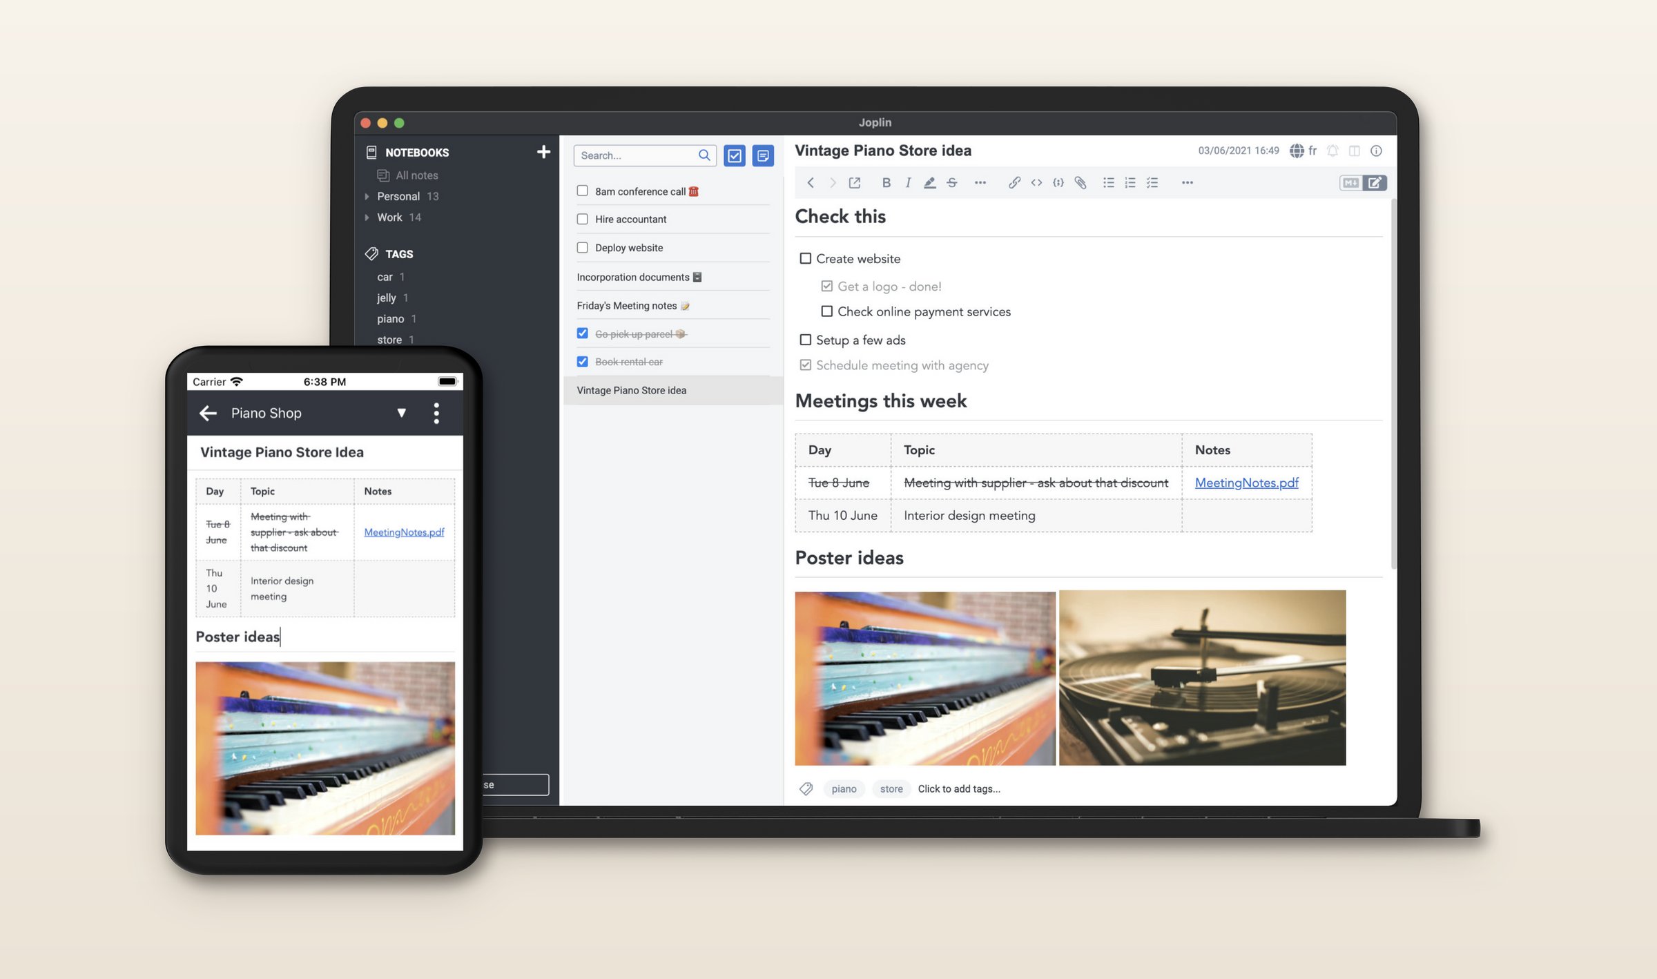Open last ellipsis menu after list icons
This screenshot has height=979, width=1657.
click(1188, 183)
